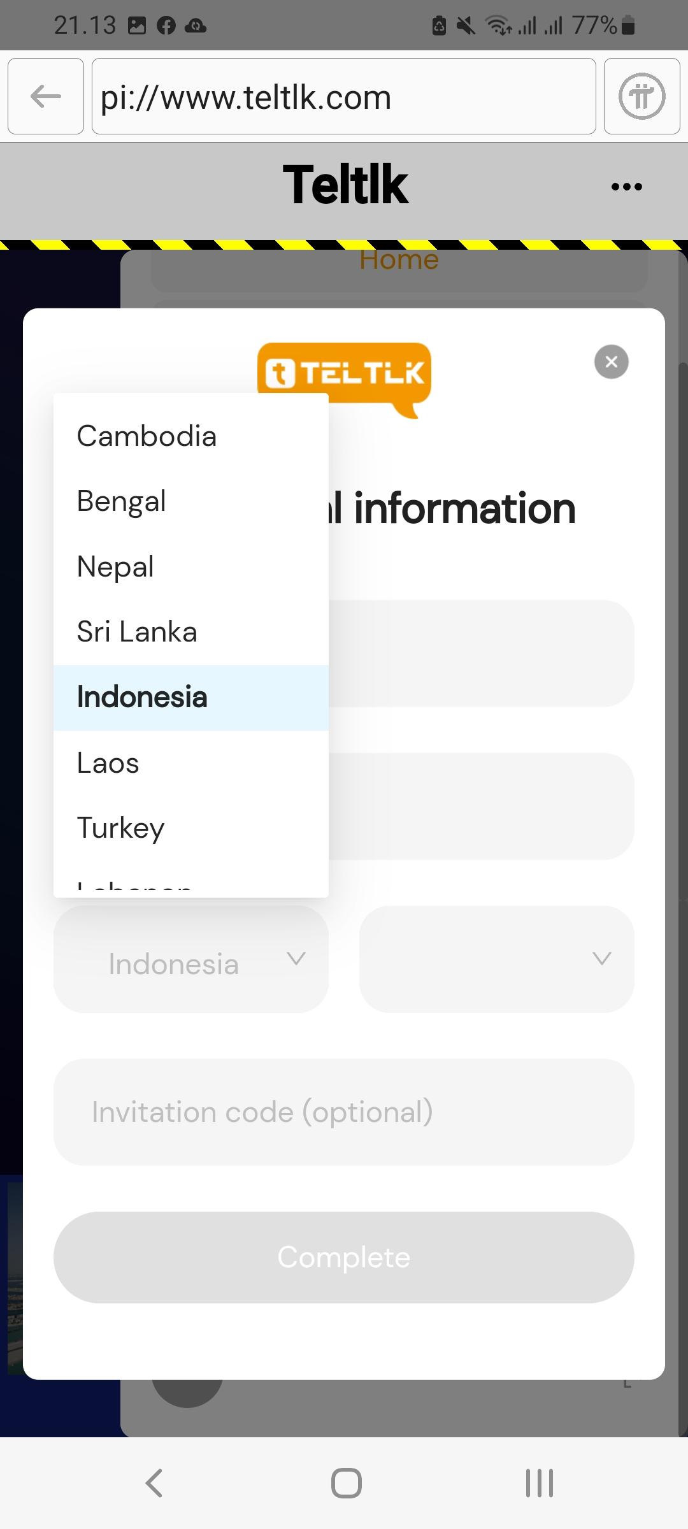The image size is (688, 1529).
Task: Focus the Invitation code input field
Action: pos(344,1112)
